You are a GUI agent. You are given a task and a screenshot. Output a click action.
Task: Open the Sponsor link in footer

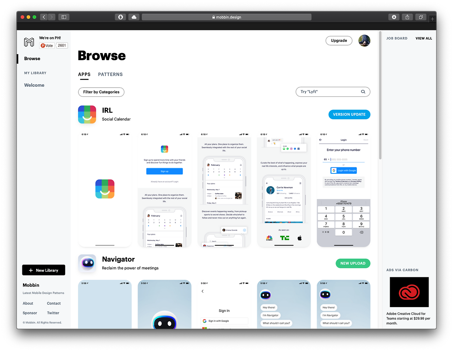point(30,313)
